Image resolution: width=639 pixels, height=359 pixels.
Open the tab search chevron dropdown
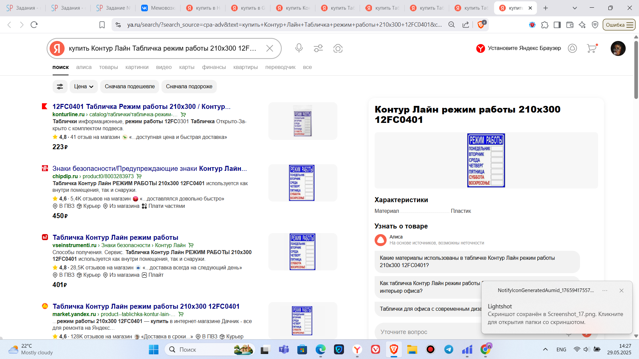(575, 8)
